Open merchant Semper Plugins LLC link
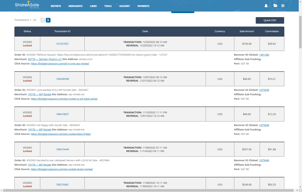The image size is (302, 192). coord(47,59)
